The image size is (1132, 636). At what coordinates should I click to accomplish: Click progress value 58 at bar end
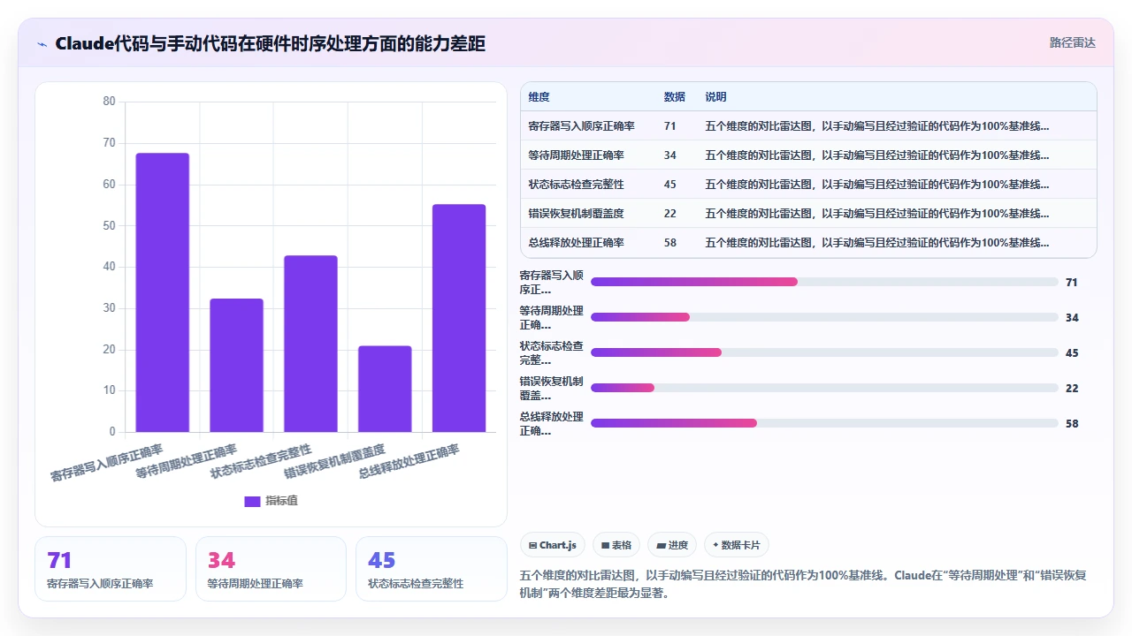point(1072,423)
